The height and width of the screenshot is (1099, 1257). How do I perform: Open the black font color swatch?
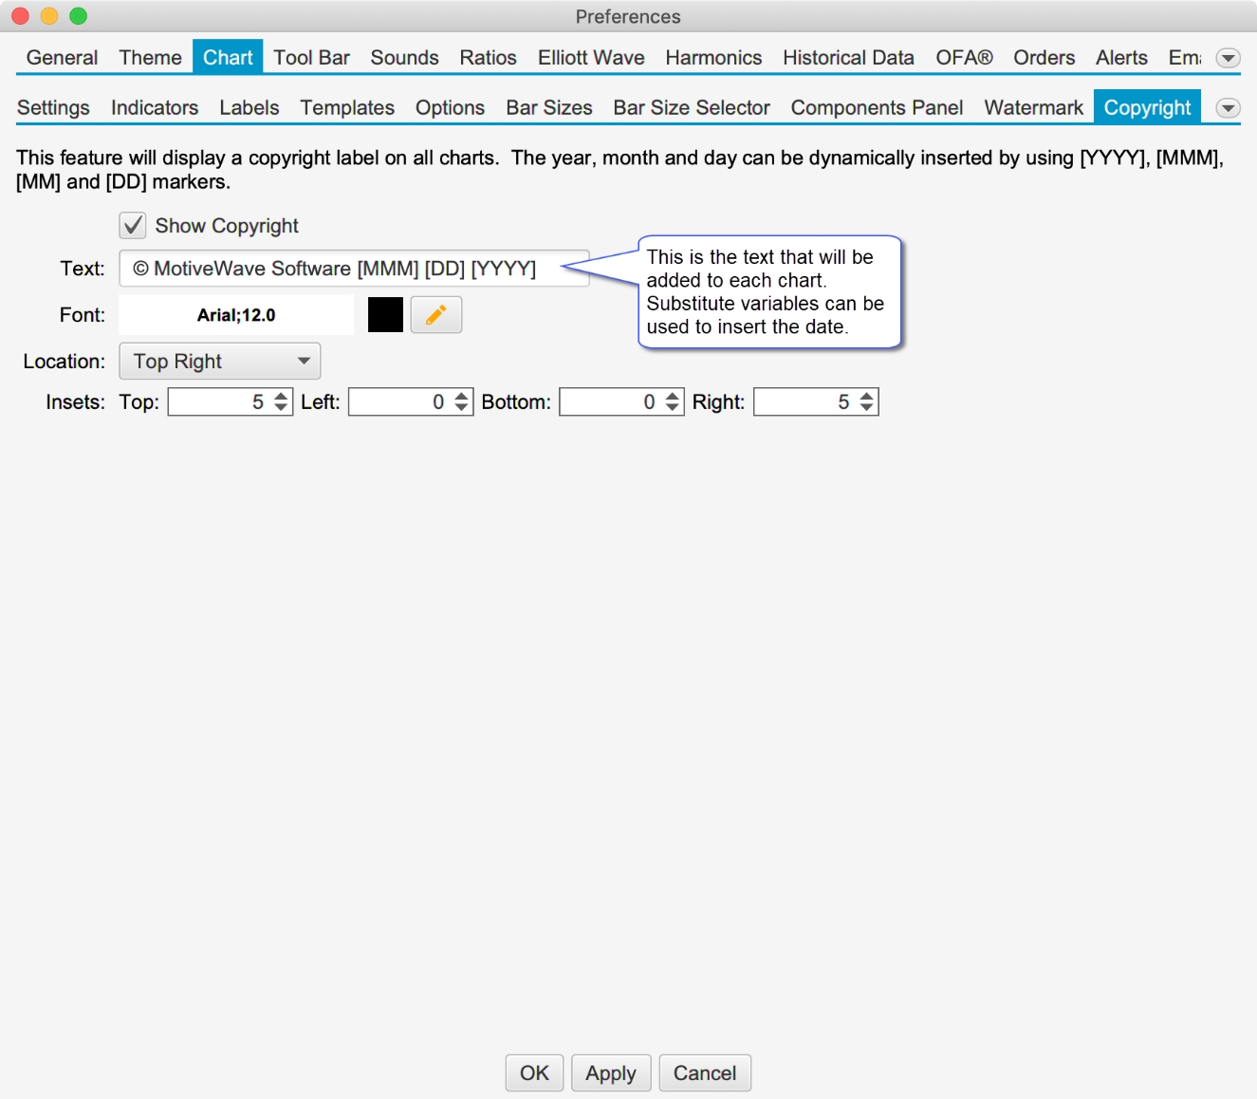(x=385, y=315)
